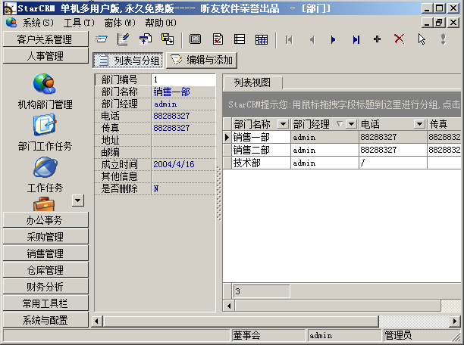The height and width of the screenshot is (345, 464).
Task: Restore the inner 部门 child window
Action: point(440,23)
